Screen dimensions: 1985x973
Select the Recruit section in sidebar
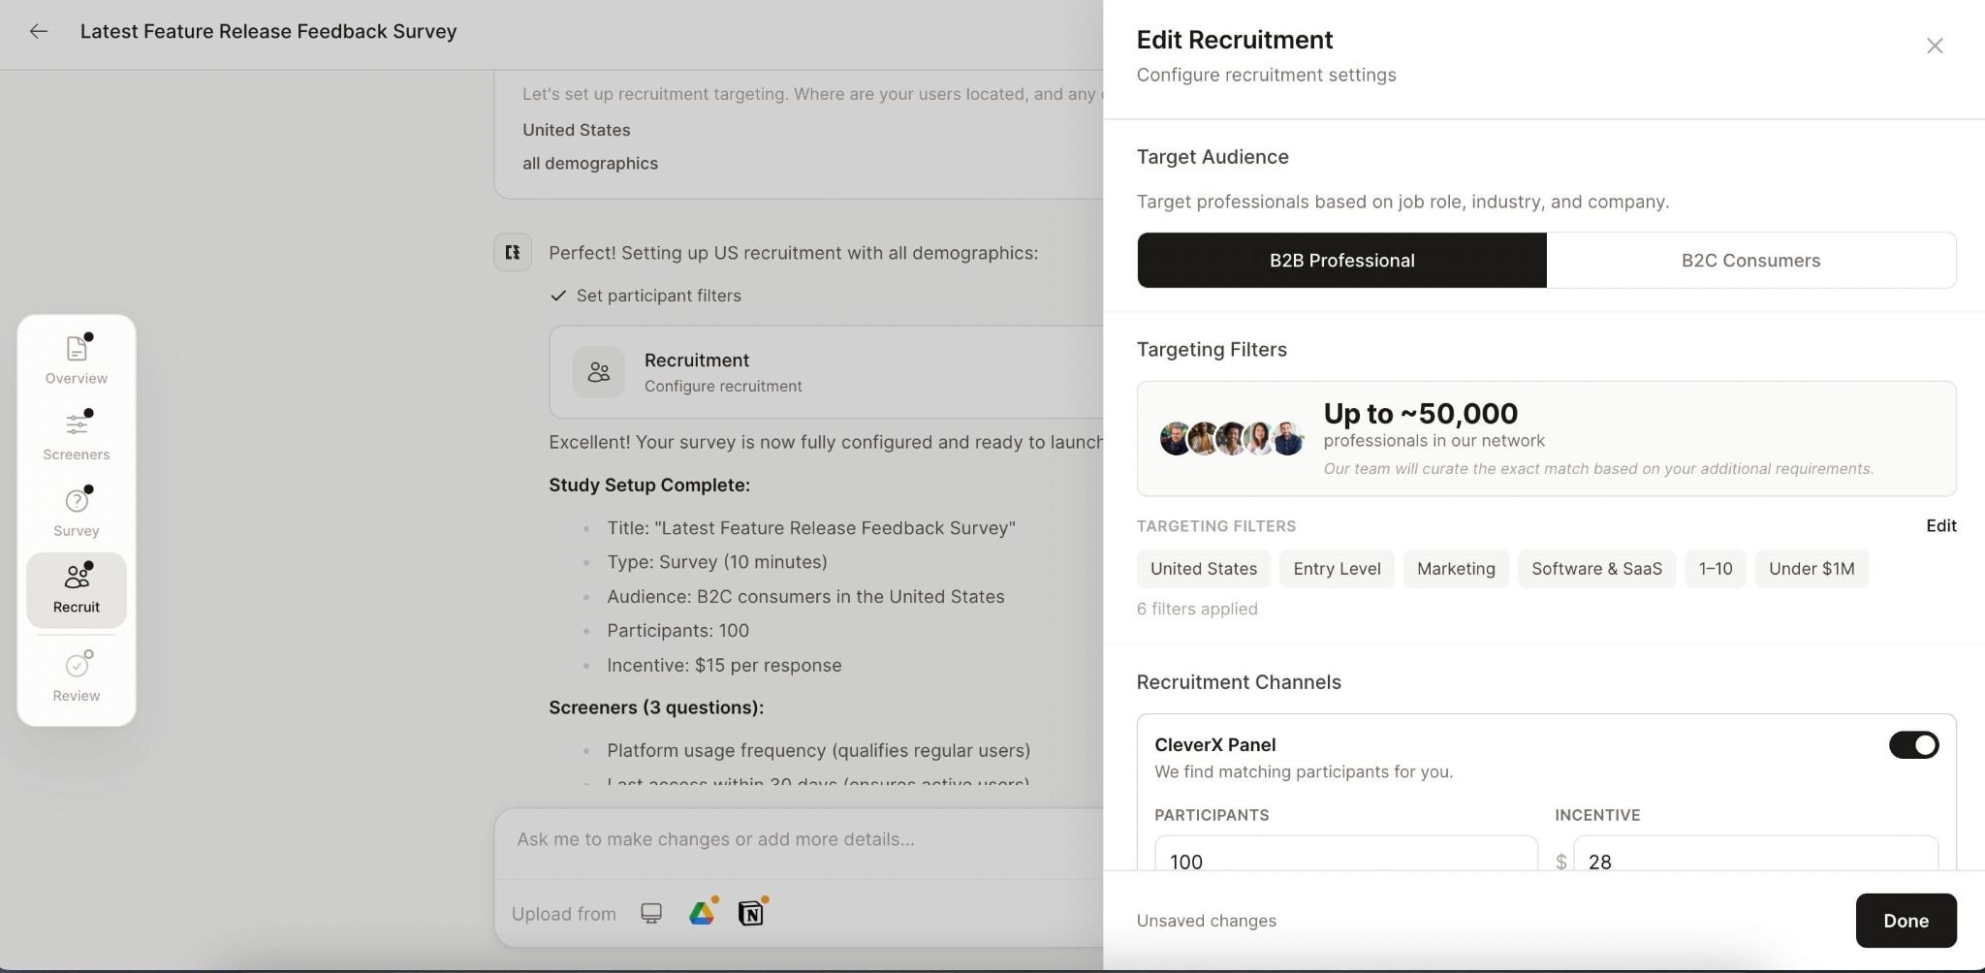tap(77, 589)
